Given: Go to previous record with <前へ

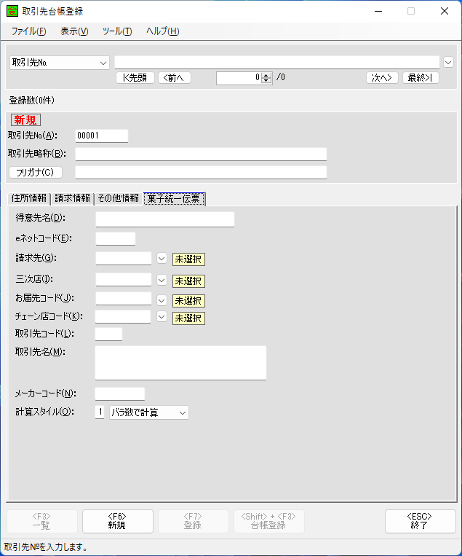Looking at the screenshot, I should coord(175,78).
